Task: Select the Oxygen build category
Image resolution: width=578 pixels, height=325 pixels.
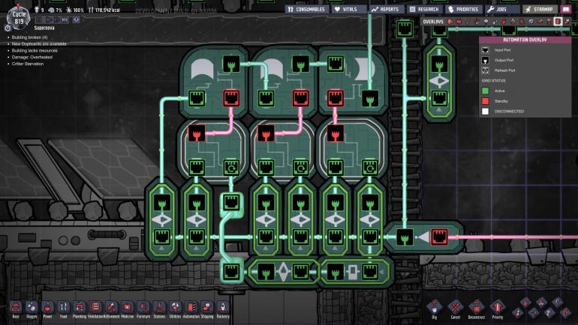Action: click(32, 308)
